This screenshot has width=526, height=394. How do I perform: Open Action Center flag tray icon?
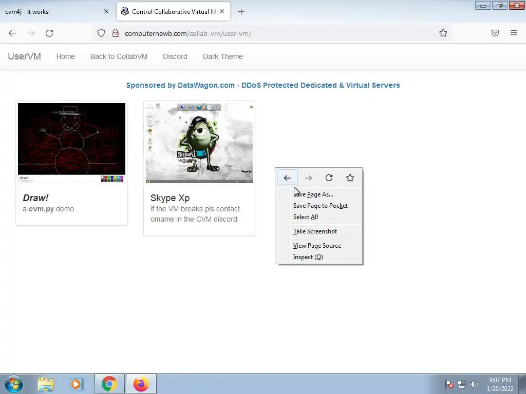[x=449, y=384]
